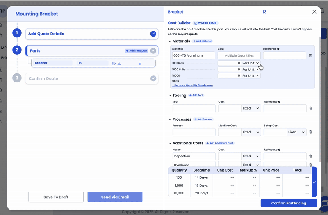Image resolution: width=328 pixels, height=215 pixels.
Task: Click the Add Quote Details completed checkmark
Action: coord(153,34)
